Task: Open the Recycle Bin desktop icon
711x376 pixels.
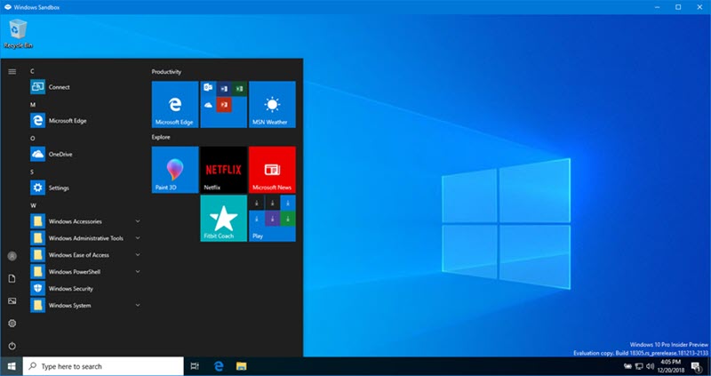Action: click(x=18, y=34)
